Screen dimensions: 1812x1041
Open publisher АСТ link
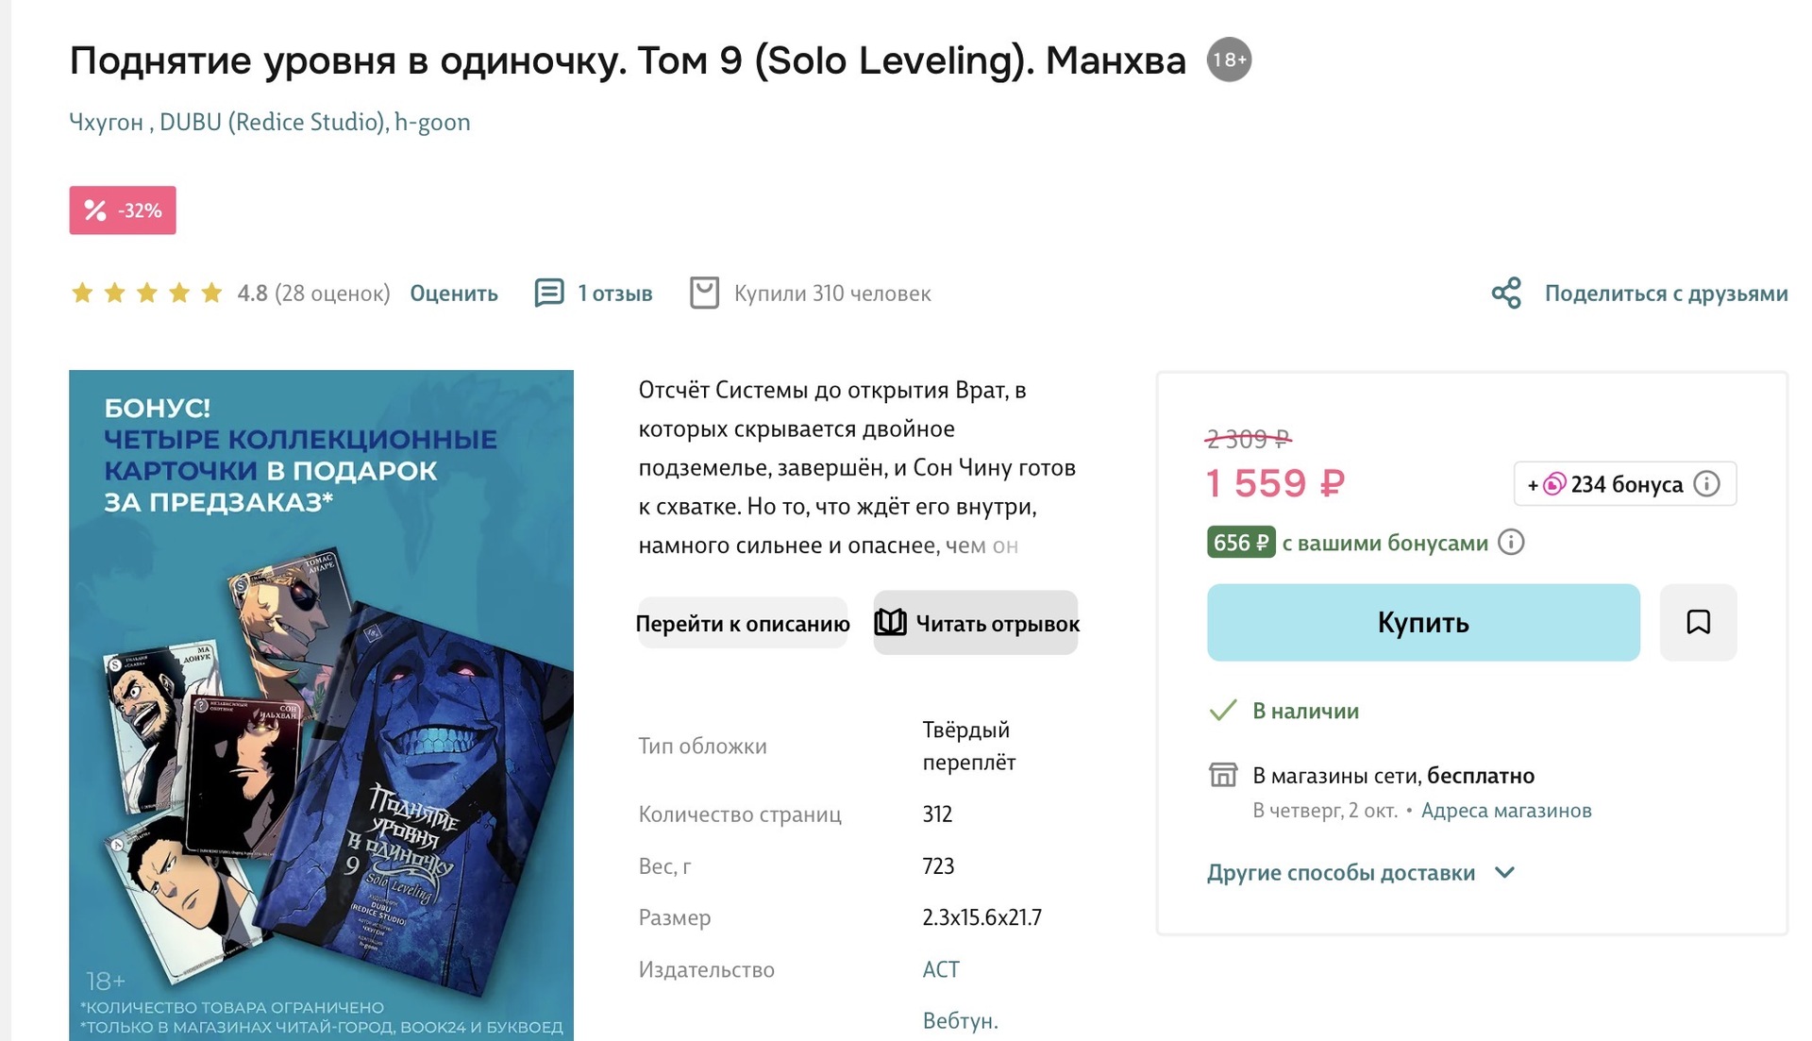941,969
